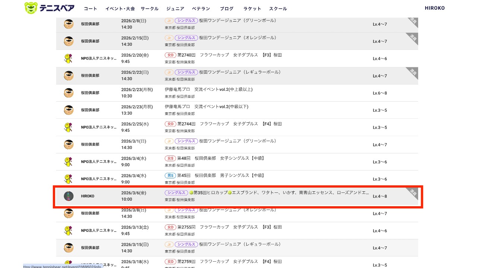477x268 pixels.
Task: Go to the ジュニア section
Action: click(x=175, y=9)
